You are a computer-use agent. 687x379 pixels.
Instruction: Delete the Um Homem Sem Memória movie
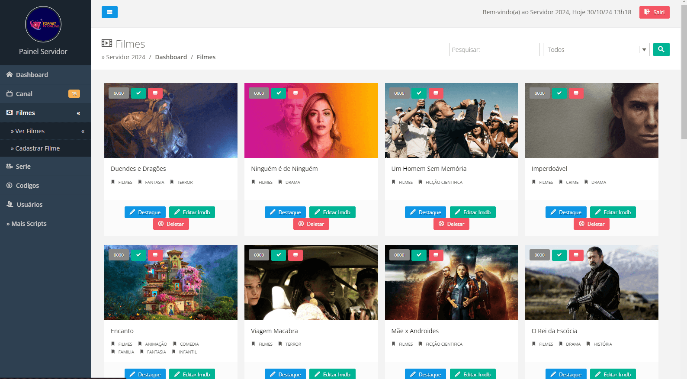tap(451, 224)
